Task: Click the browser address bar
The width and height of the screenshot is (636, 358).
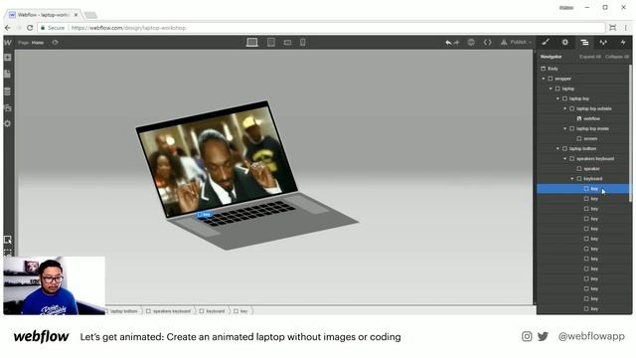Action: 321,28
